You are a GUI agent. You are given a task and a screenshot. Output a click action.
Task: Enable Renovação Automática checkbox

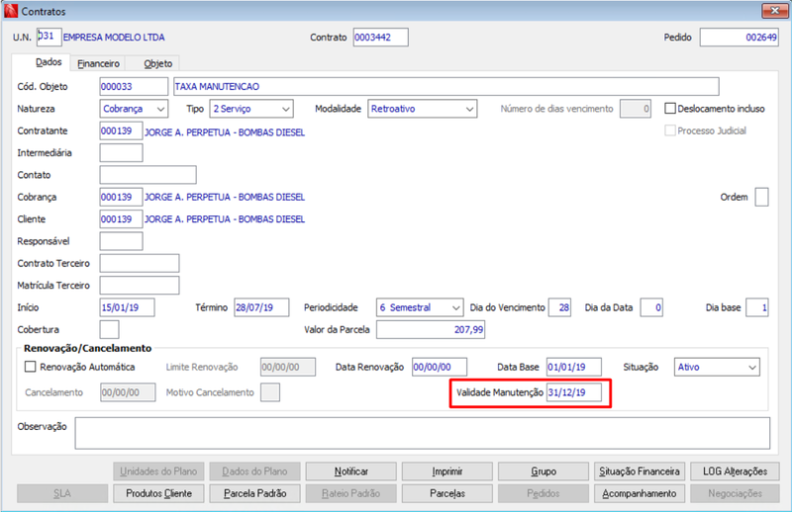tap(31, 367)
